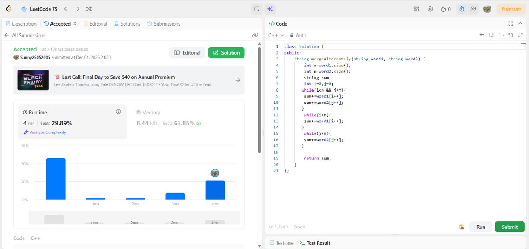
Task: Click Analyze Complexity link
Action: click(x=45, y=132)
